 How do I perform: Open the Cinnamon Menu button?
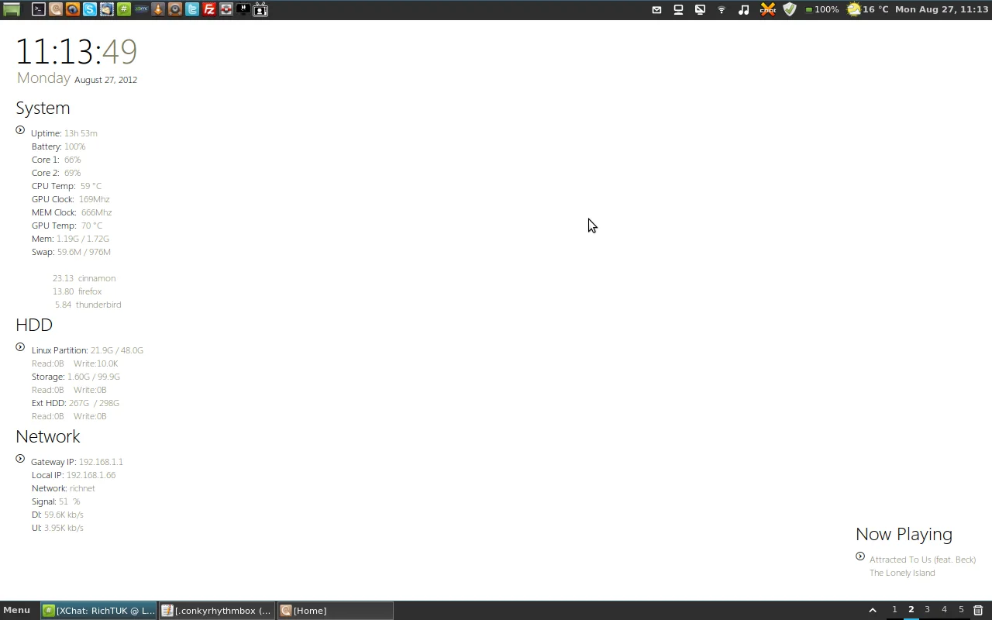point(16,610)
